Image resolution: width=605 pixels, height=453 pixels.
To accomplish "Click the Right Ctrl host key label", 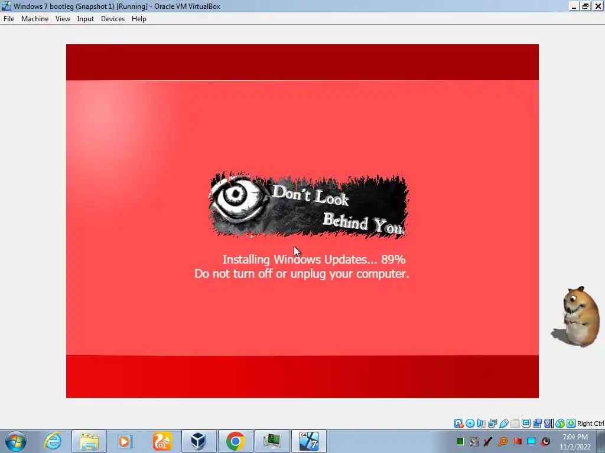I will [591, 424].
